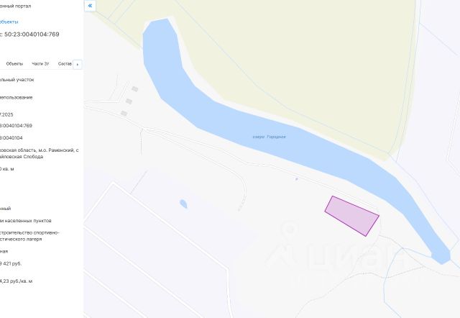460x318 pixels.
Task: Collapse the side panel with double-chevron button
Action: tap(90, 6)
